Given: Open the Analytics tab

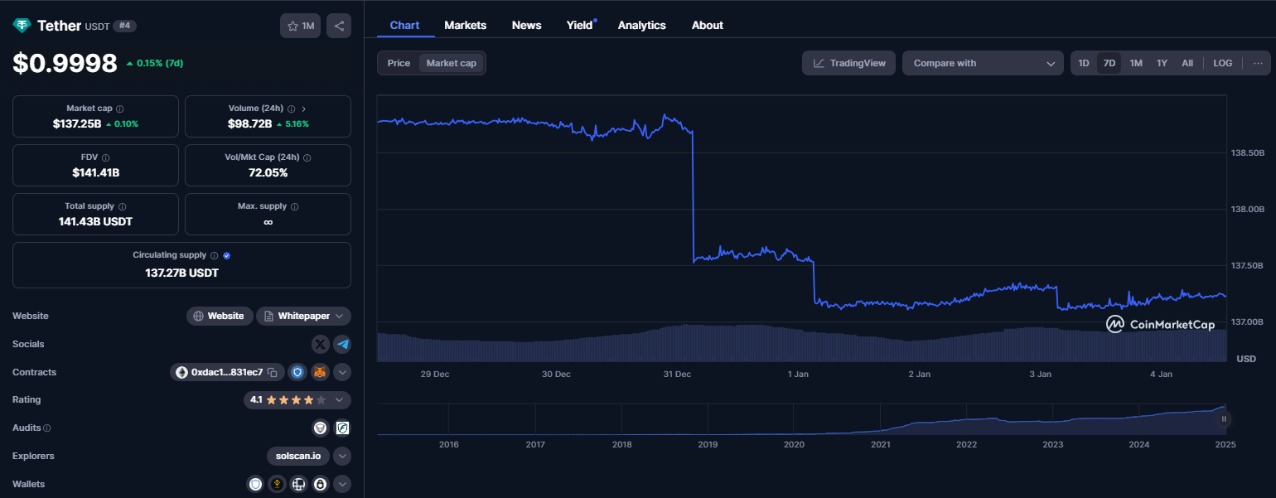Looking at the screenshot, I should (641, 25).
